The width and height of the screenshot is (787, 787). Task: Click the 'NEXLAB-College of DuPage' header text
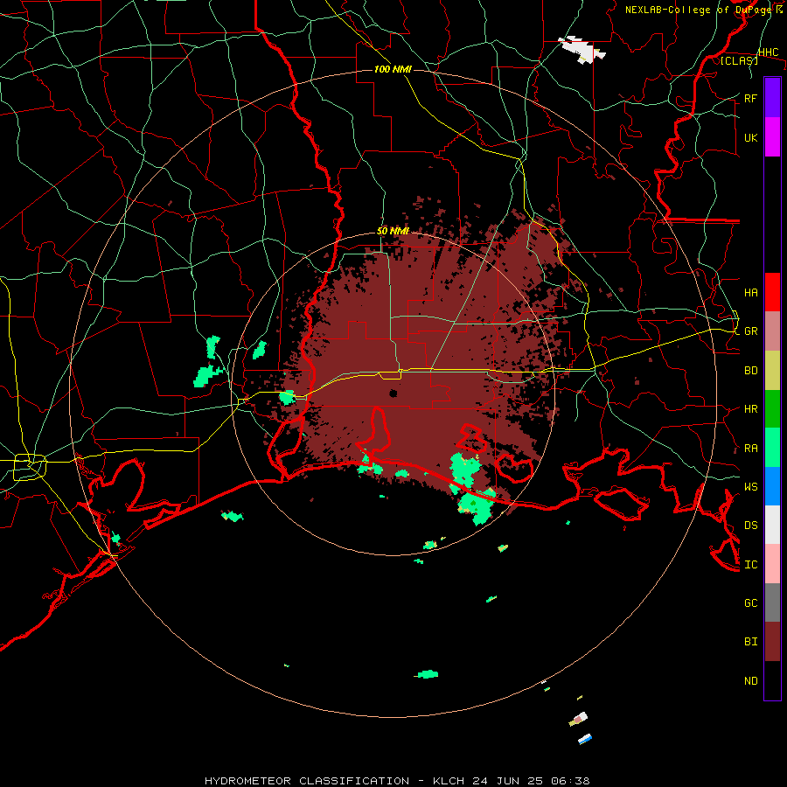pos(697,10)
